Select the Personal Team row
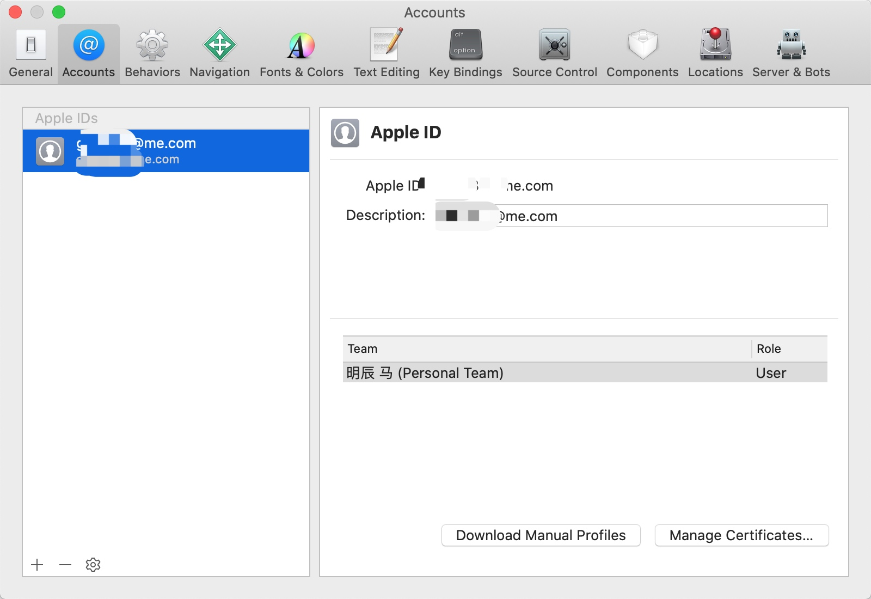 [585, 373]
